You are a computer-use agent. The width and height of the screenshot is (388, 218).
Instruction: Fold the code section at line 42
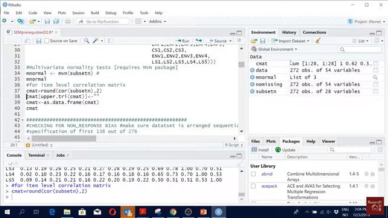pyautogui.click(x=22, y=120)
